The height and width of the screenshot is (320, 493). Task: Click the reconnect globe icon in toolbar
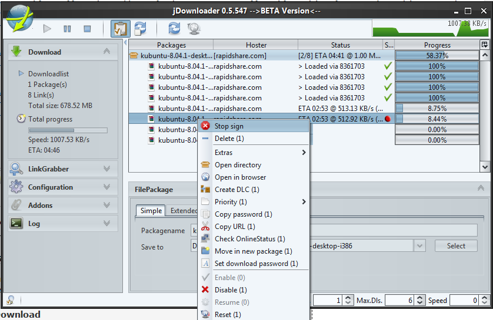coord(193,28)
